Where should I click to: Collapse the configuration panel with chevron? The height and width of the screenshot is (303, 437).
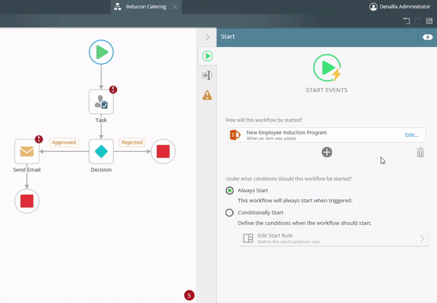(x=207, y=38)
